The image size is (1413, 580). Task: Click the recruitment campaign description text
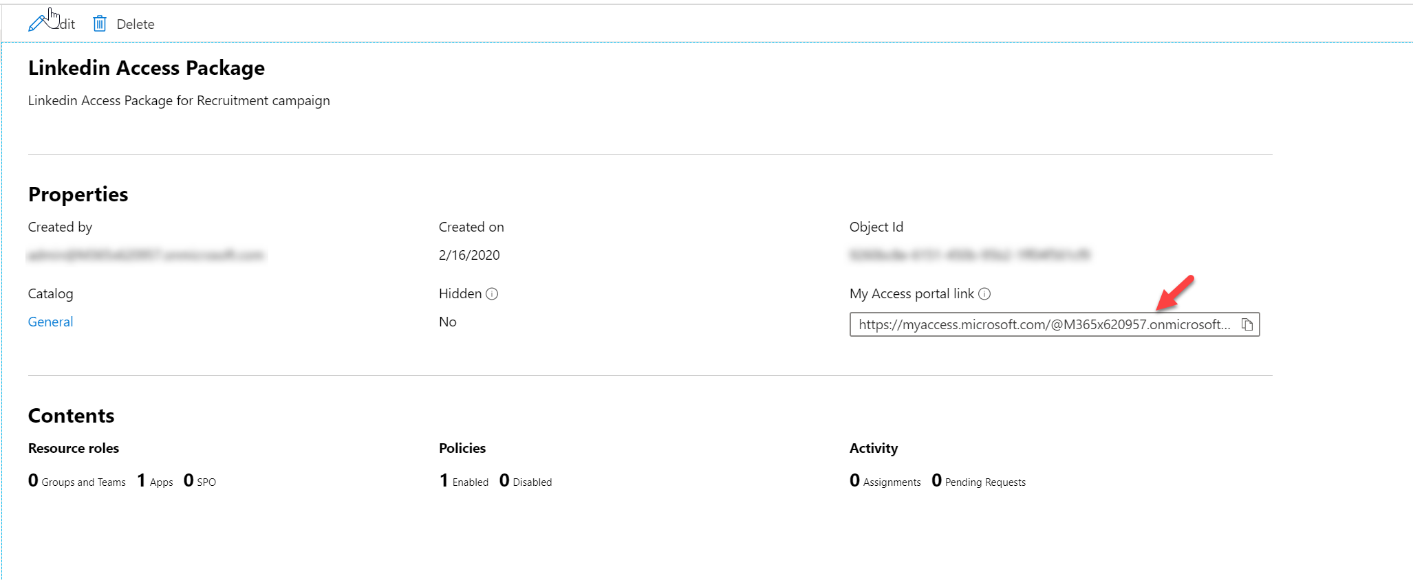[179, 100]
